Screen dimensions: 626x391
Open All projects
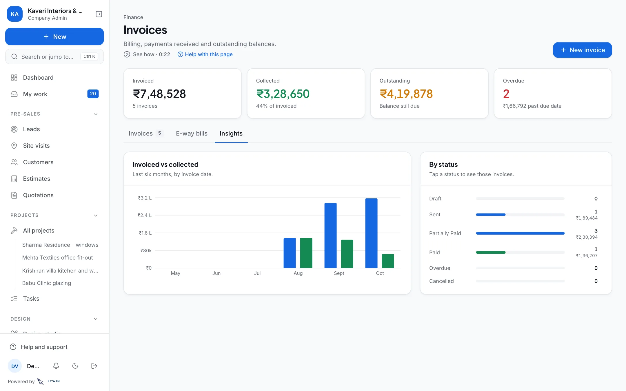[54, 231]
